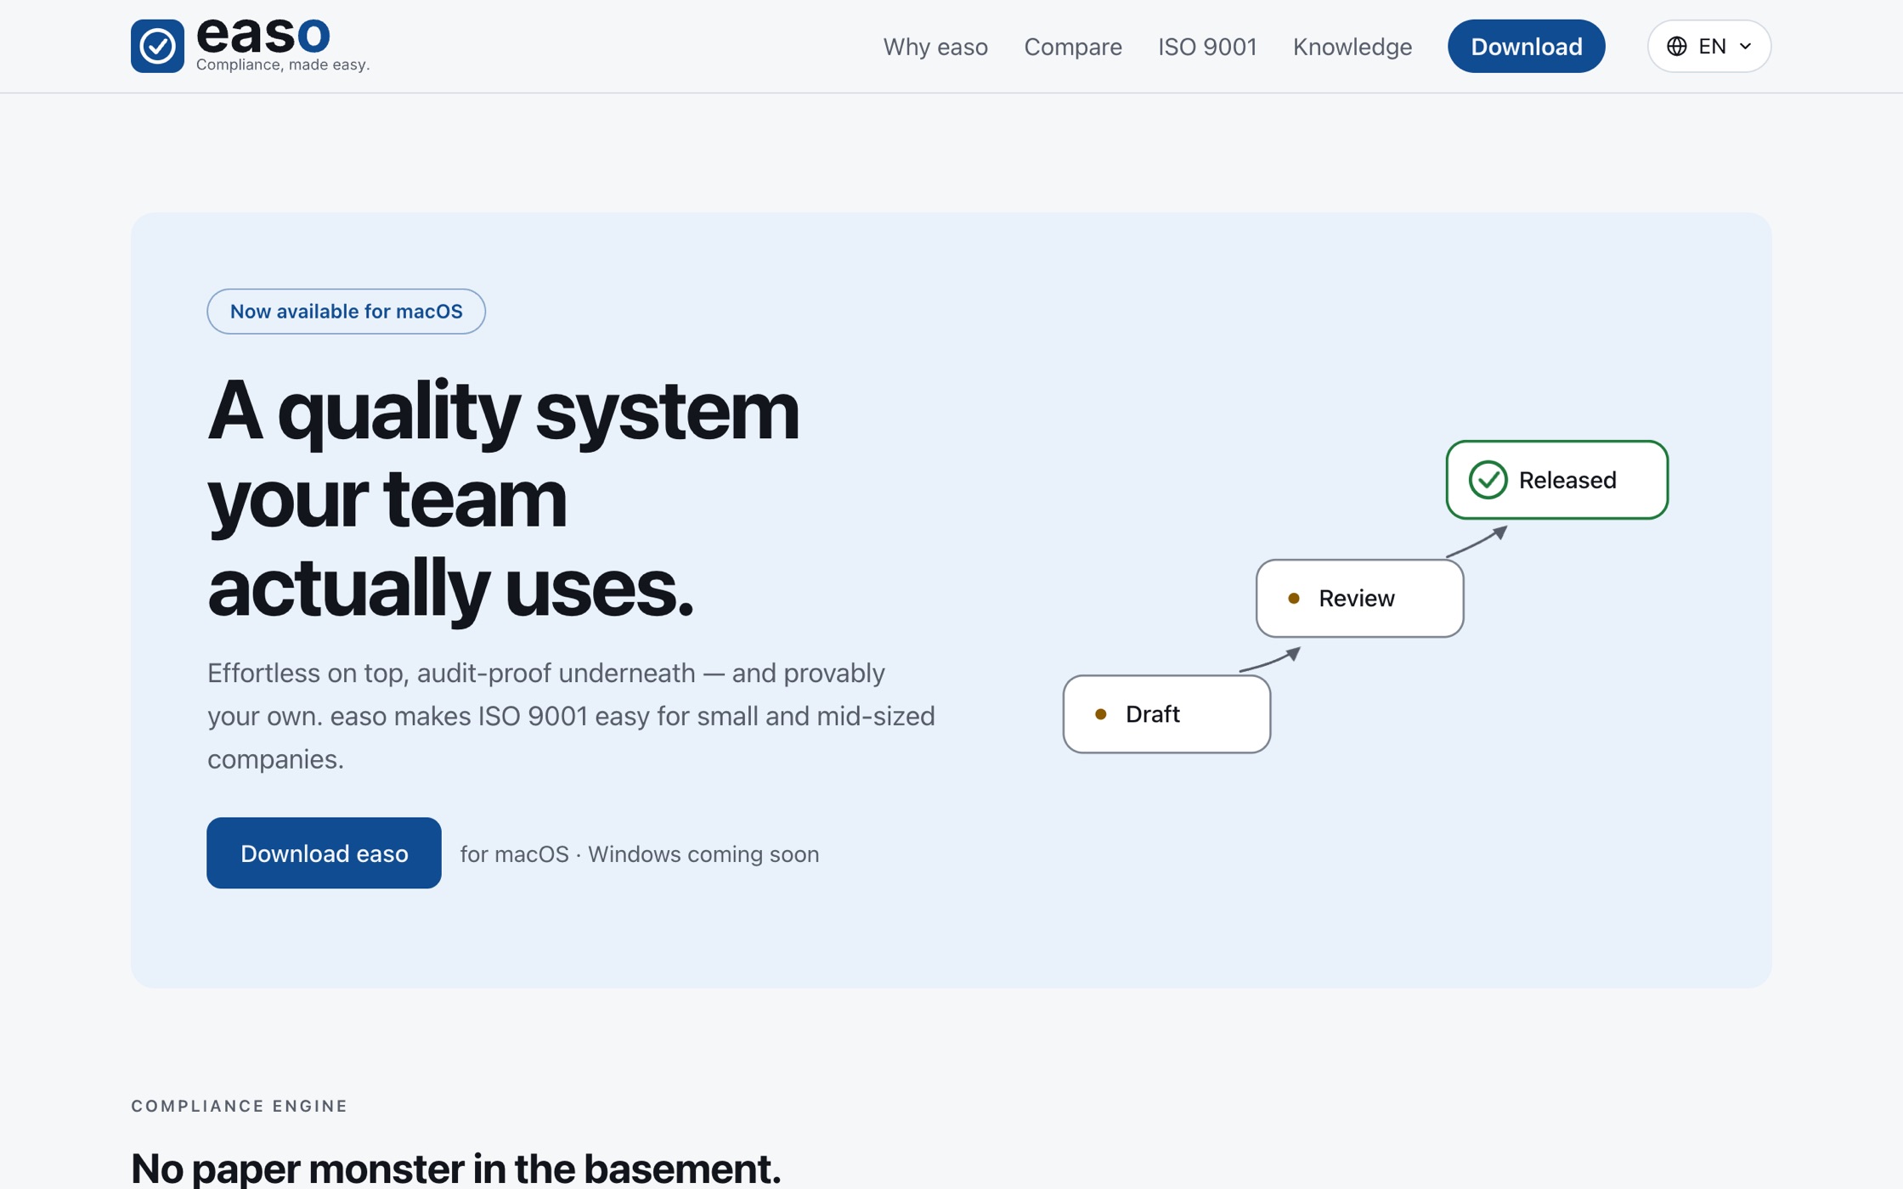
Task: Click the Compliance, made easy. tagline
Action: click(x=283, y=65)
